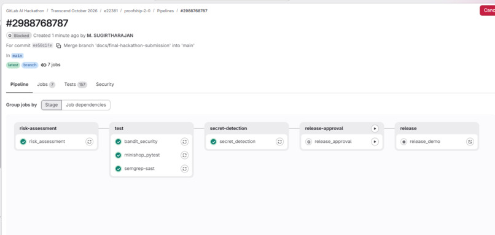Open the release_approval job
Image resolution: width=495 pixels, height=235 pixels.
point(333,142)
